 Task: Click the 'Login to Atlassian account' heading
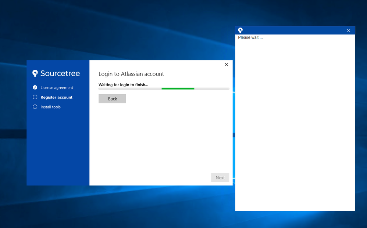[131, 74]
